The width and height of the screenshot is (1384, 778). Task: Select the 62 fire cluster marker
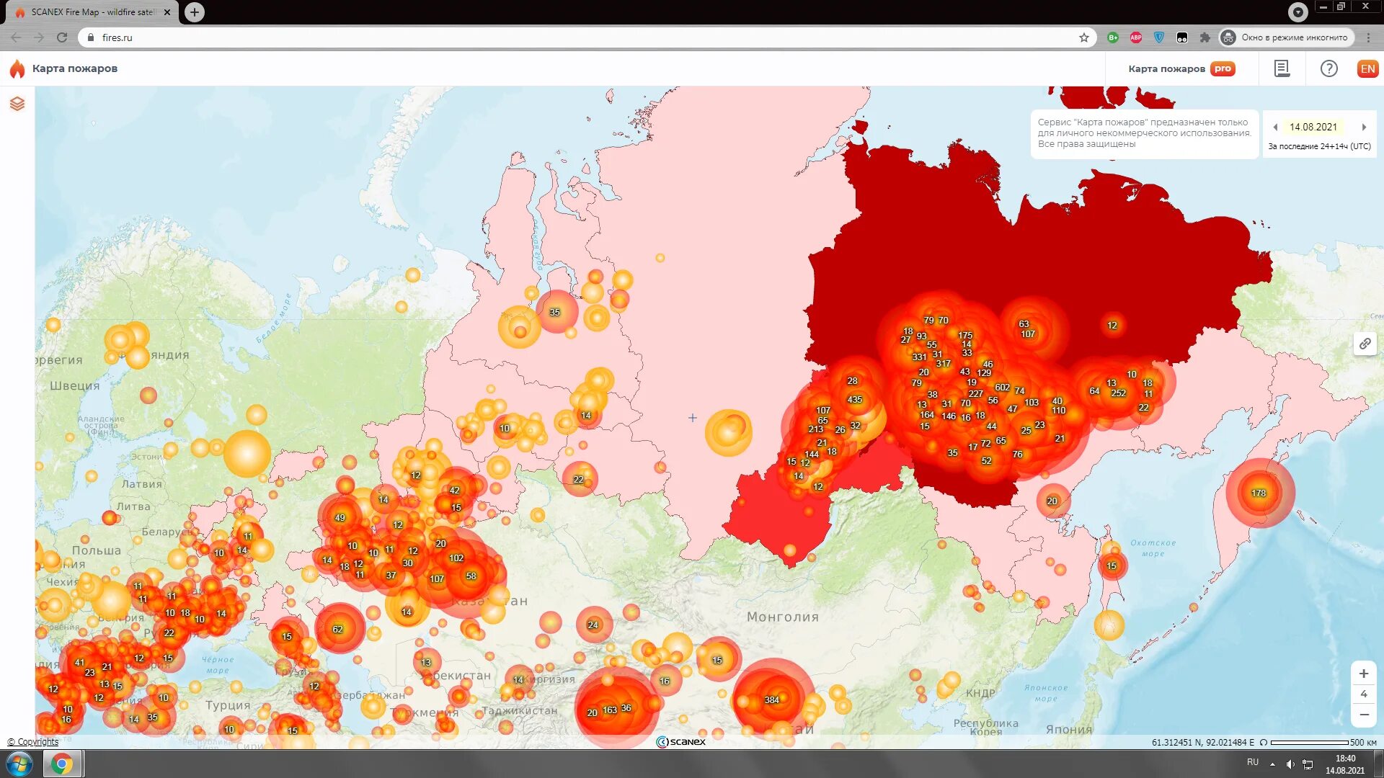[337, 630]
